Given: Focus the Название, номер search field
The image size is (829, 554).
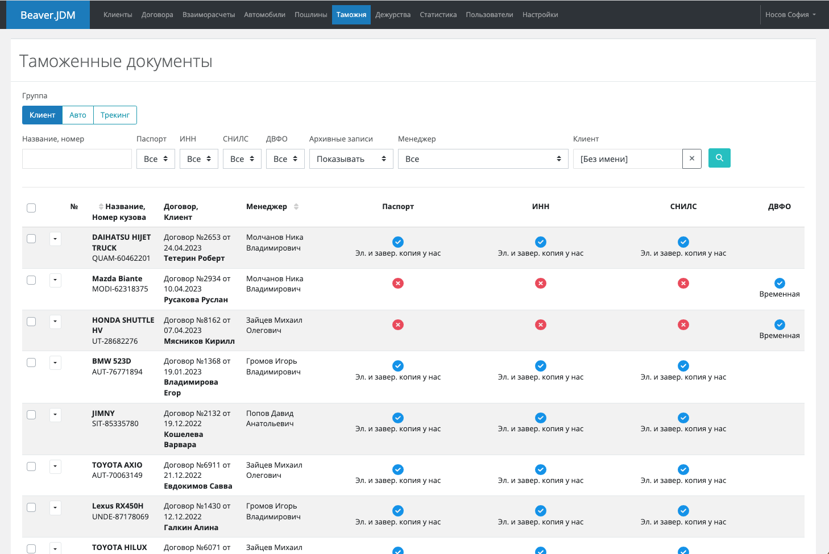Looking at the screenshot, I should [x=77, y=159].
